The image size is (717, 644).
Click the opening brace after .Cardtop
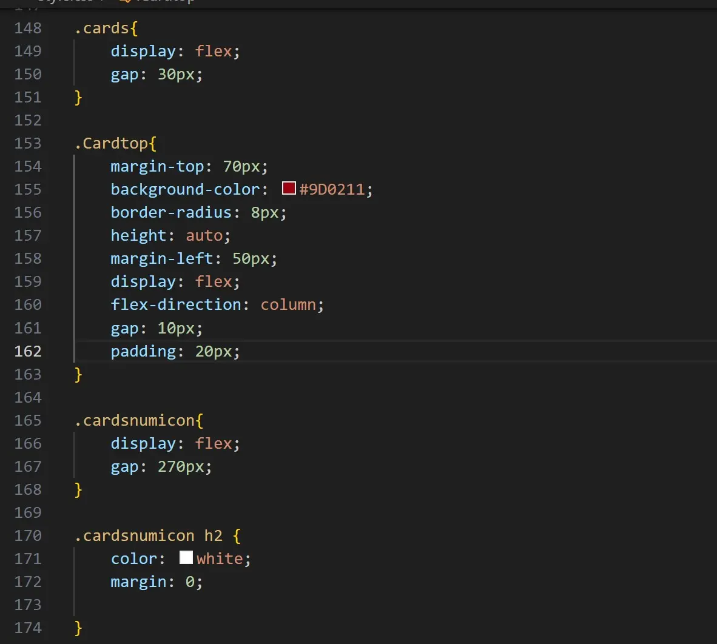(153, 144)
